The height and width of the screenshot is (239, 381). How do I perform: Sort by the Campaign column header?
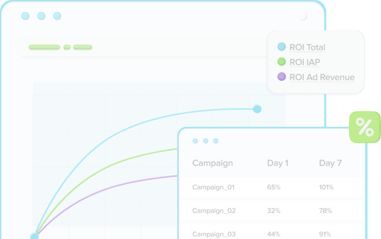[212, 163]
